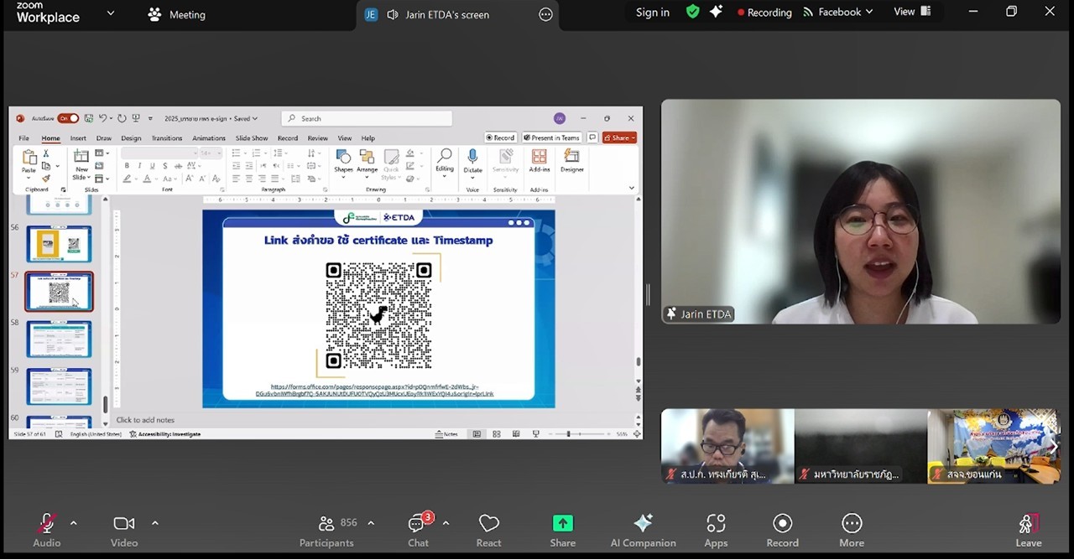Viewport: 1074px width, 560px height.
Task: Toggle the Zoom Video camera button
Action: click(x=124, y=531)
